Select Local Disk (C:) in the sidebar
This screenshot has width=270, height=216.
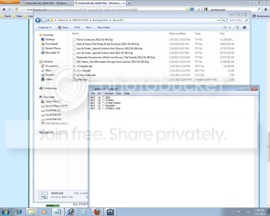51,102
